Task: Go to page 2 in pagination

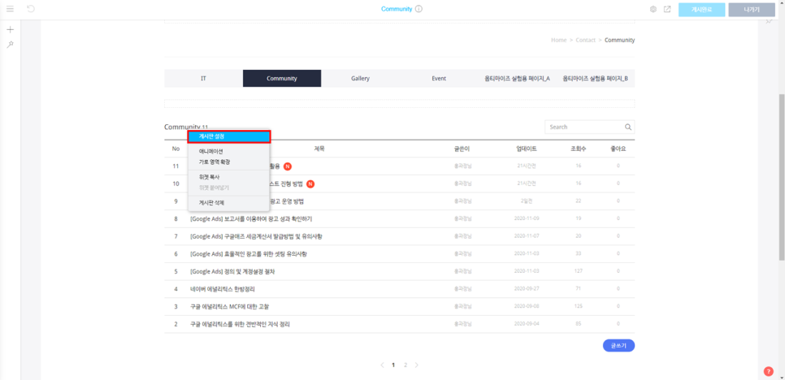Action: tap(406, 365)
